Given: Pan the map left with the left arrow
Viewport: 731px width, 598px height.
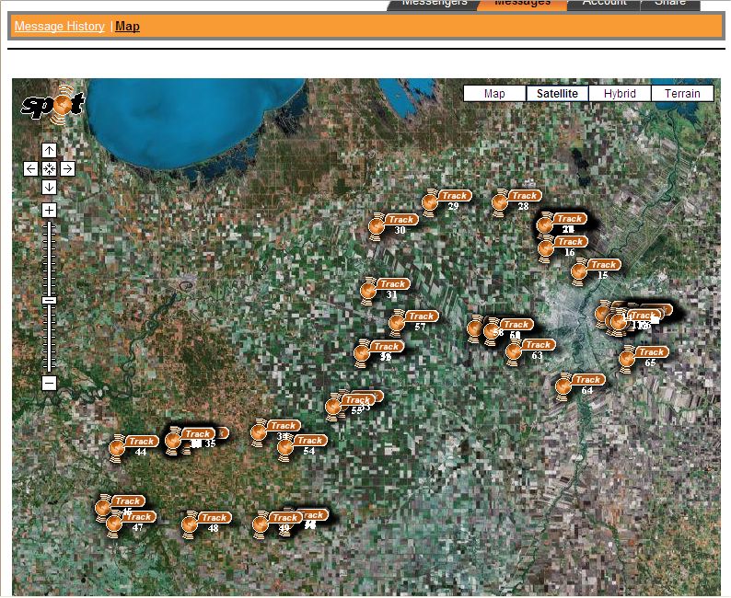Looking at the screenshot, I should coord(30,168).
